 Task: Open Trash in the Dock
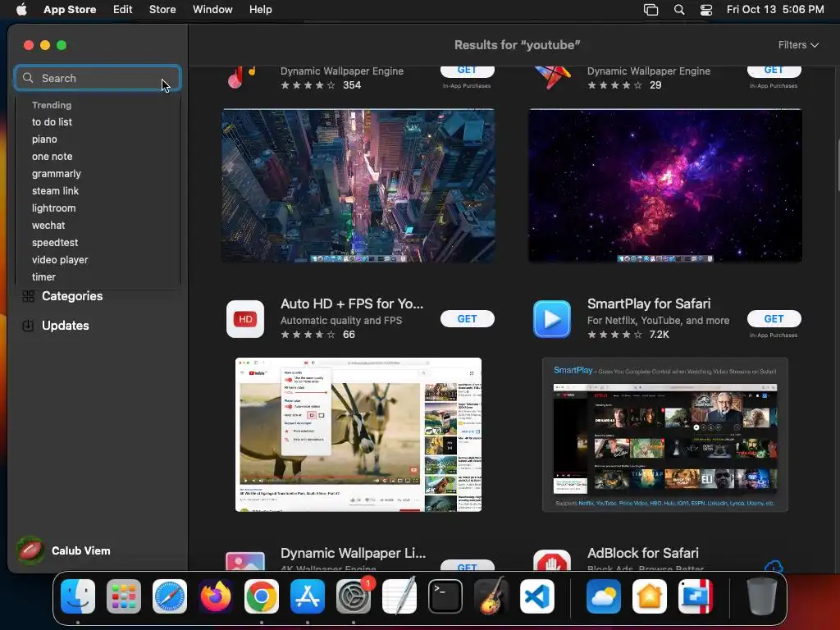click(762, 596)
